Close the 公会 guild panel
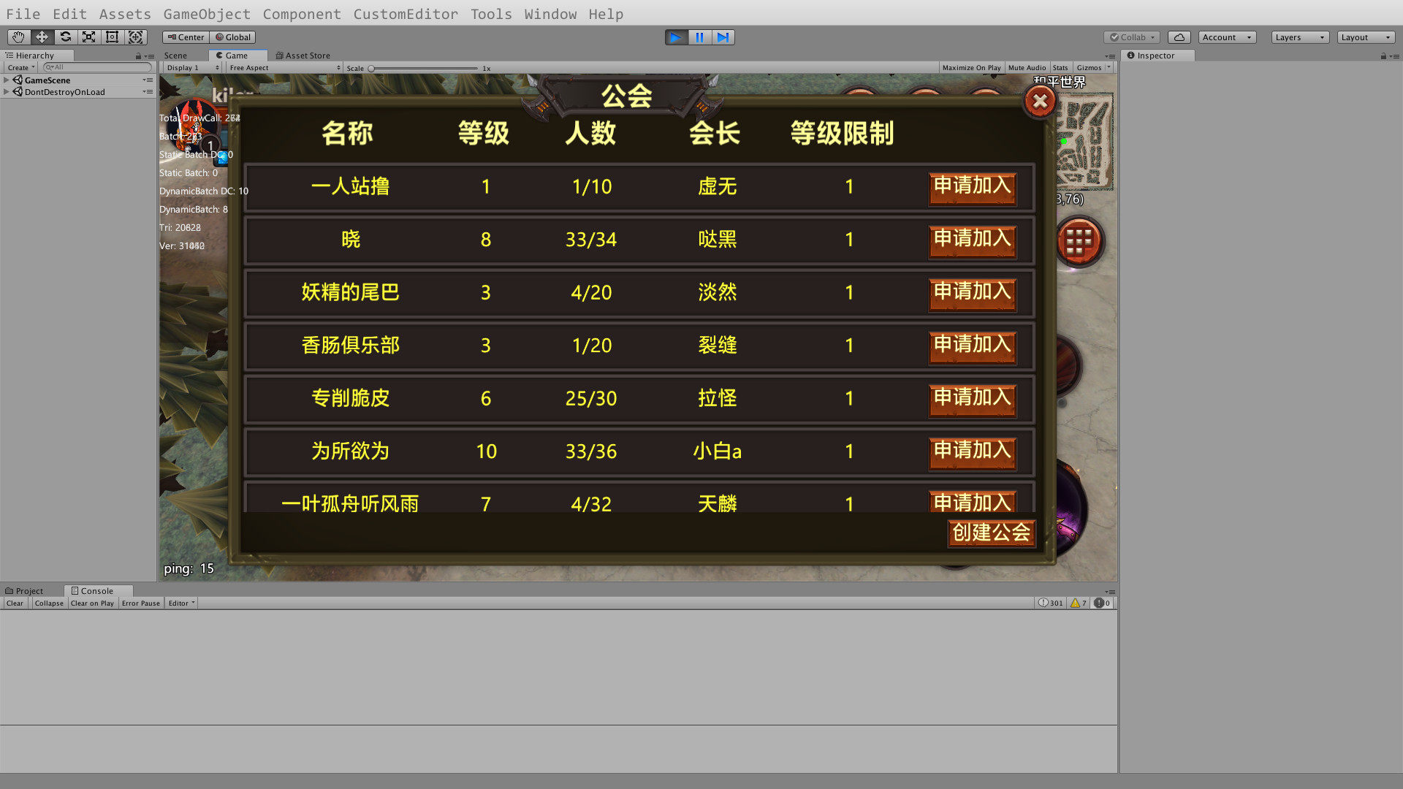 [x=1040, y=102]
